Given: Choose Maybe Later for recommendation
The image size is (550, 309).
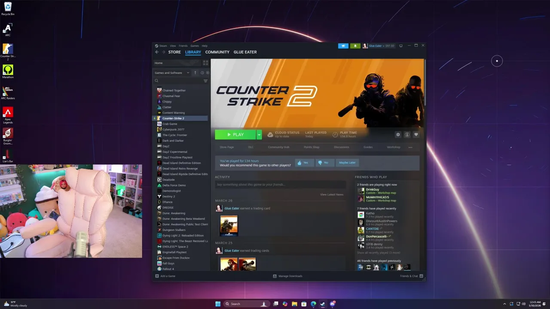Looking at the screenshot, I should [x=347, y=163].
